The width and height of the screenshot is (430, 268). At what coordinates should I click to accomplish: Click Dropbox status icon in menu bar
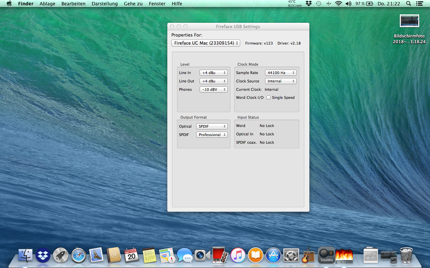click(x=309, y=4)
